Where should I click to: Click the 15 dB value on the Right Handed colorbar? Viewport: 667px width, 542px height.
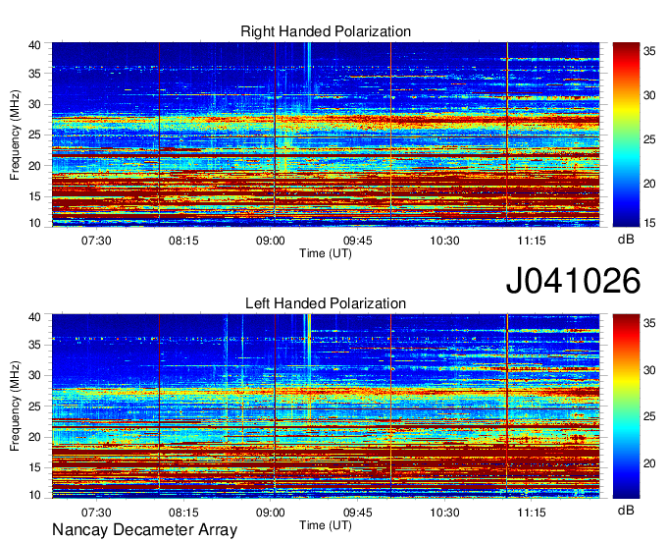pyautogui.click(x=649, y=223)
